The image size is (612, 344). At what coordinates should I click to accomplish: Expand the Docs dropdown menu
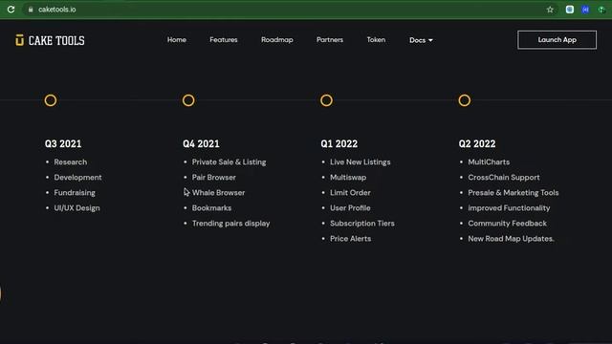[421, 40]
